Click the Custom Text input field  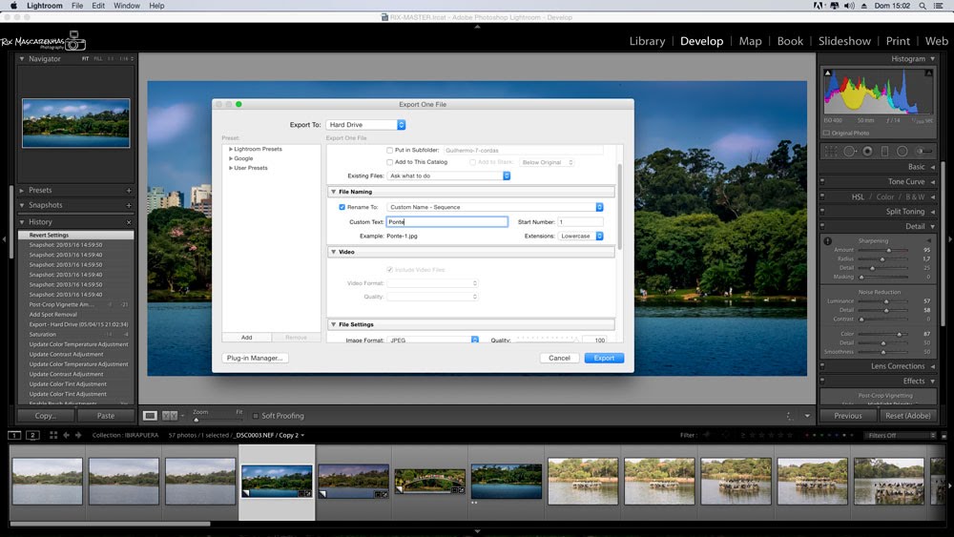click(x=446, y=221)
